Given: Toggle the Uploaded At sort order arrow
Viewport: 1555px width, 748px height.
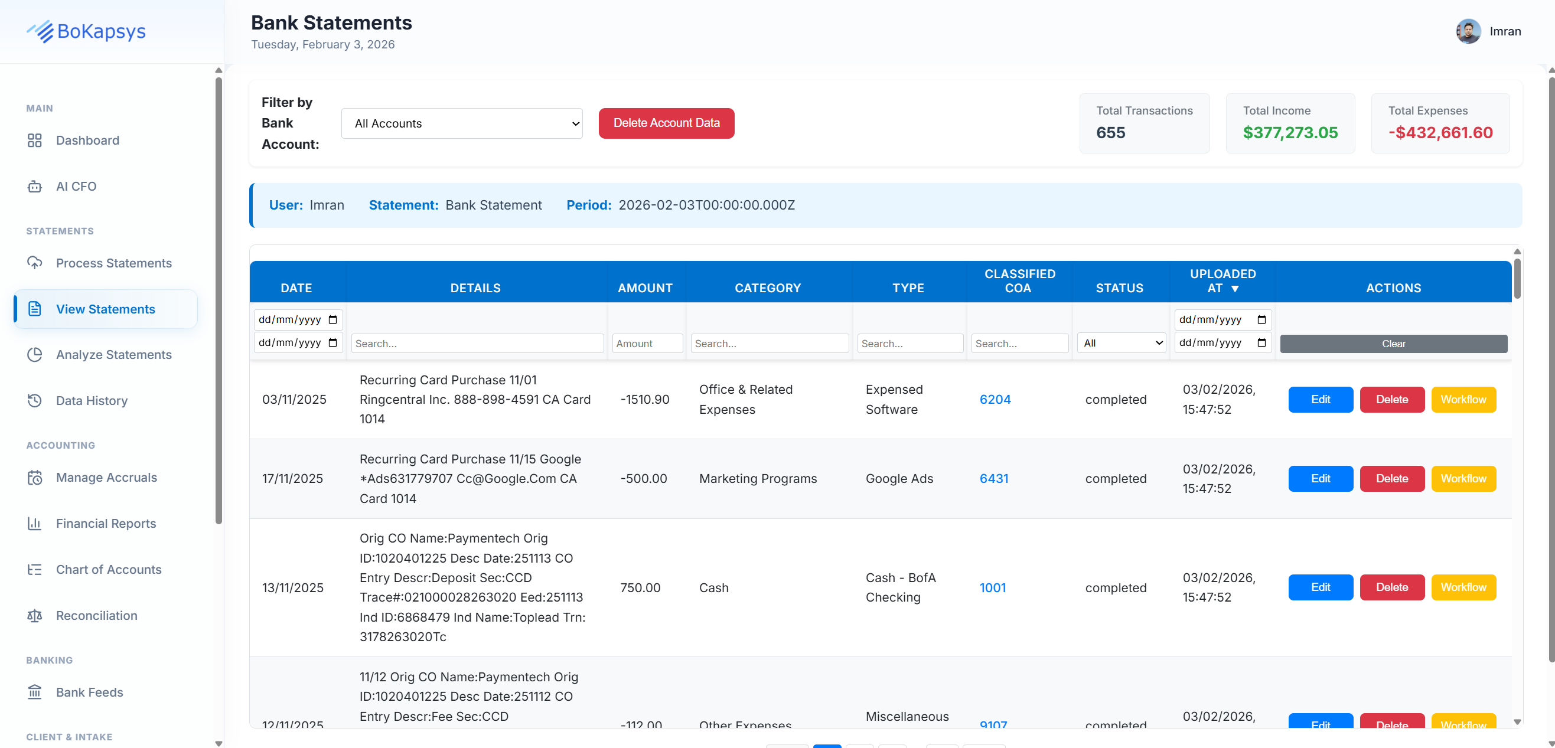Looking at the screenshot, I should [x=1237, y=288].
